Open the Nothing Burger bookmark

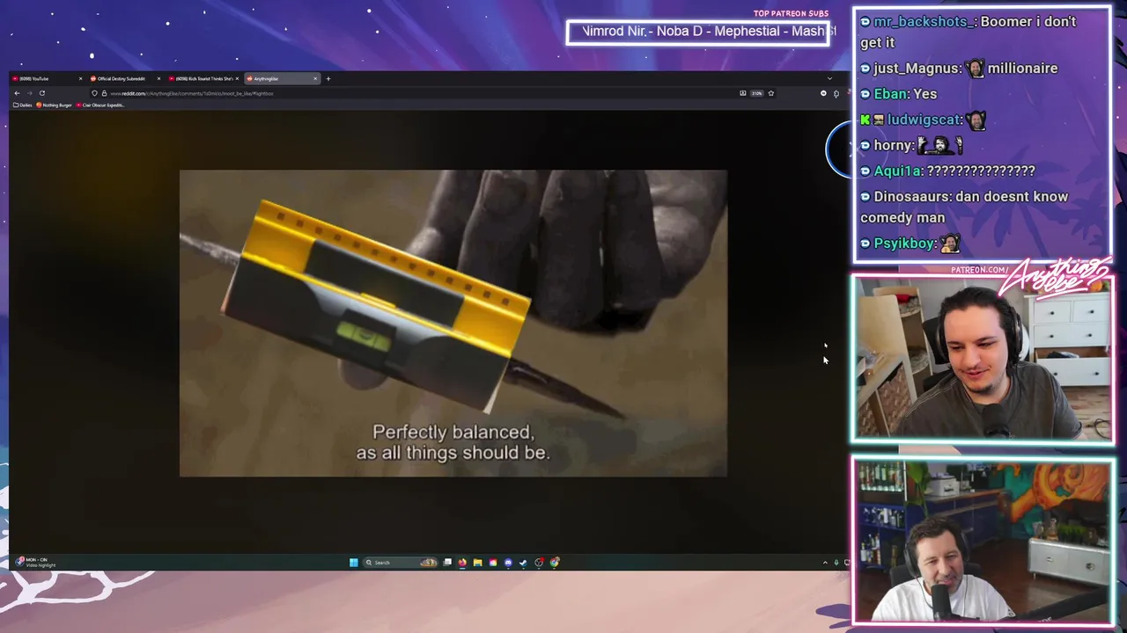[54, 105]
